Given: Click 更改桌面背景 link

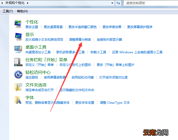Looking at the screenshot, I should [53, 27].
